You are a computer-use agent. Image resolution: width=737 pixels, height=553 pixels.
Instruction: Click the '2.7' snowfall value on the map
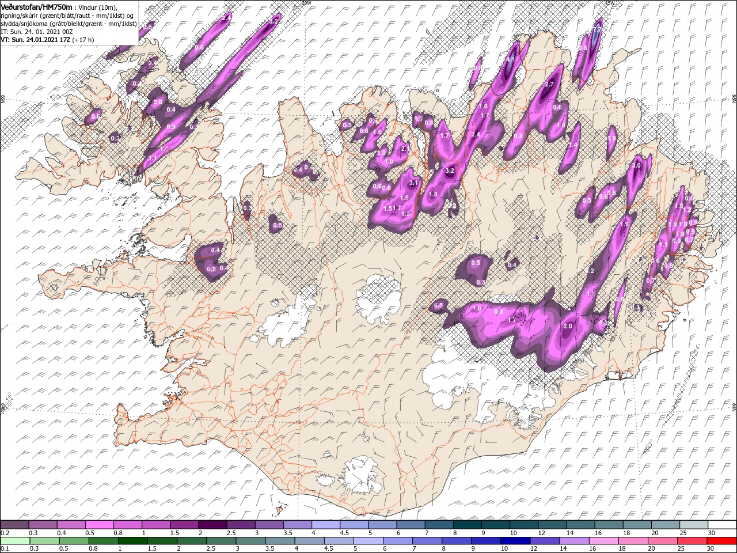pos(549,84)
